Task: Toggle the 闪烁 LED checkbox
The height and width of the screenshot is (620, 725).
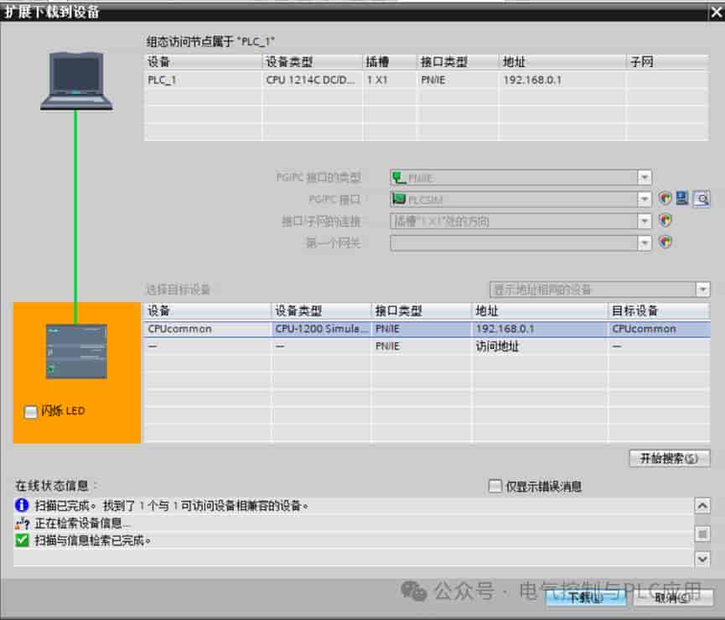Action: [30, 412]
